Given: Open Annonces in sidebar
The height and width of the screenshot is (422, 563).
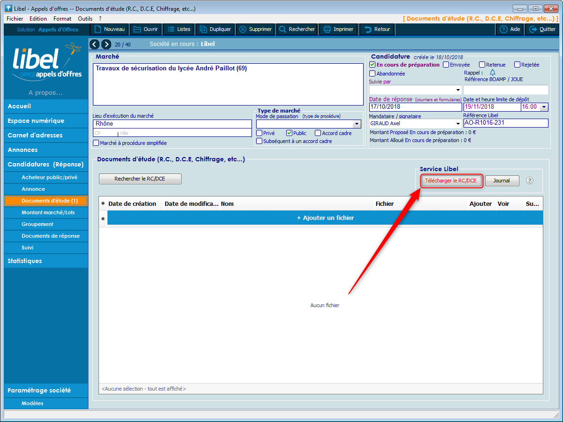Looking at the screenshot, I should click(x=46, y=150).
